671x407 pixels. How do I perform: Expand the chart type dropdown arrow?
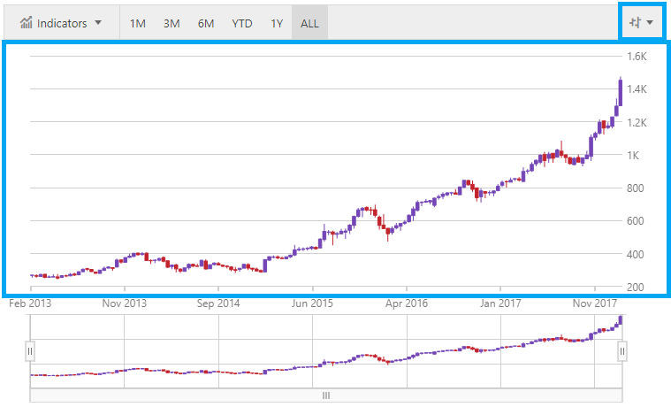pos(652,23)
